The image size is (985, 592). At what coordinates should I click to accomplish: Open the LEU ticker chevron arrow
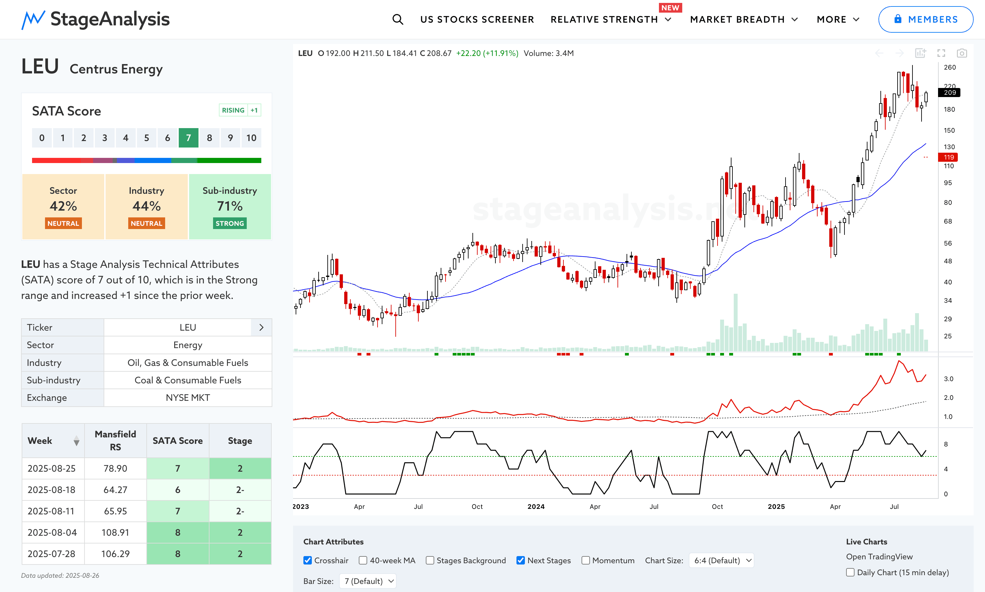tap(262, 327)
